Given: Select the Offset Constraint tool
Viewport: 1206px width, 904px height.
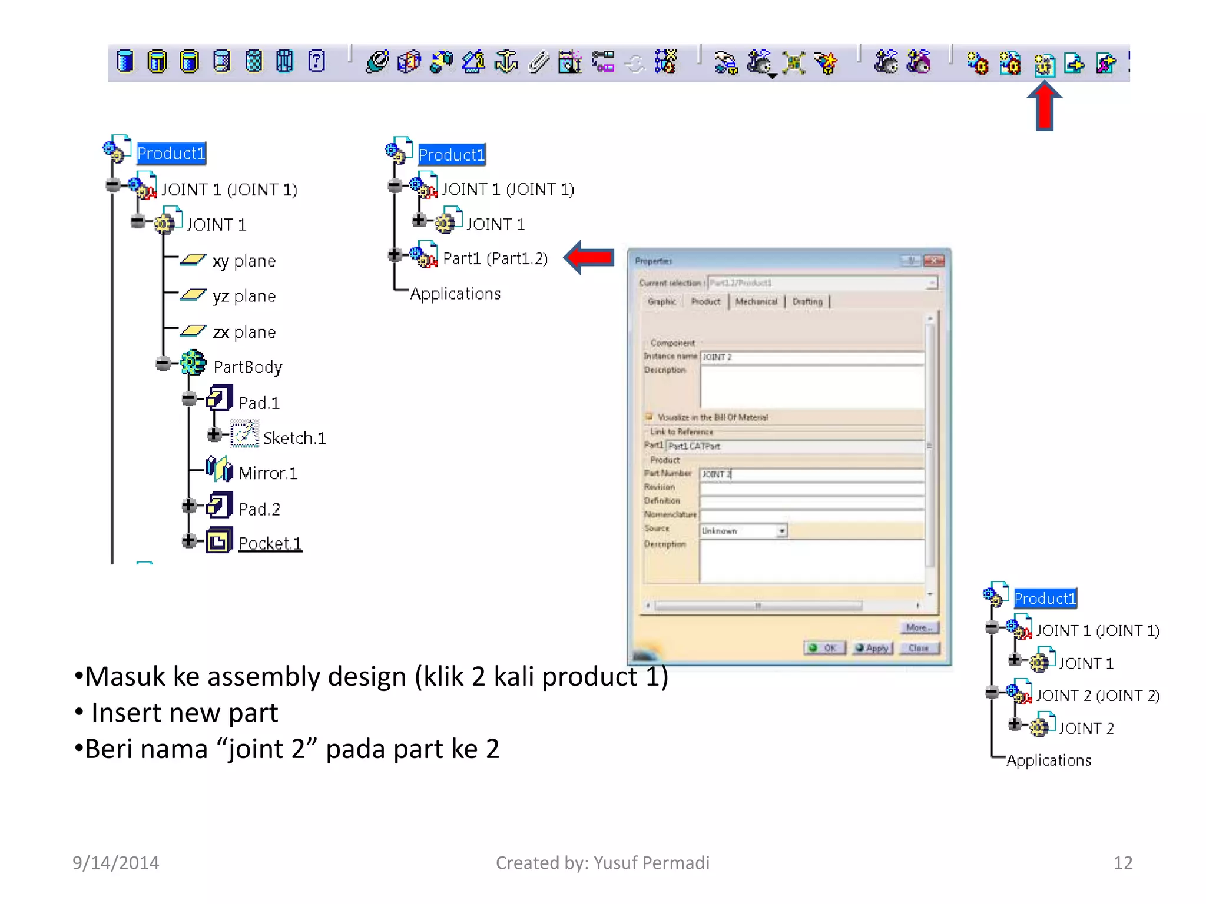Looking at the screenshot, I should coord(442,62).
